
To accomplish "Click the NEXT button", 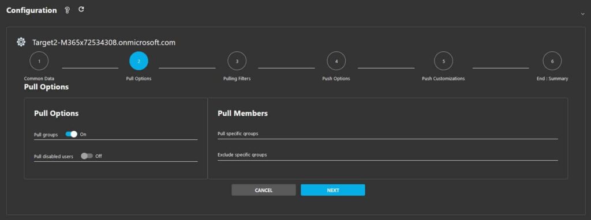I will tap(333, 190).
